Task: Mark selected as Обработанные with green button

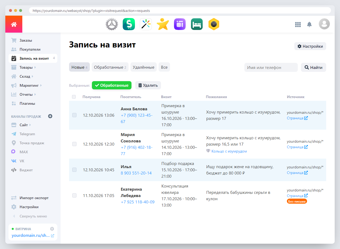Action: pyautogui.click(x=112, y=85)
